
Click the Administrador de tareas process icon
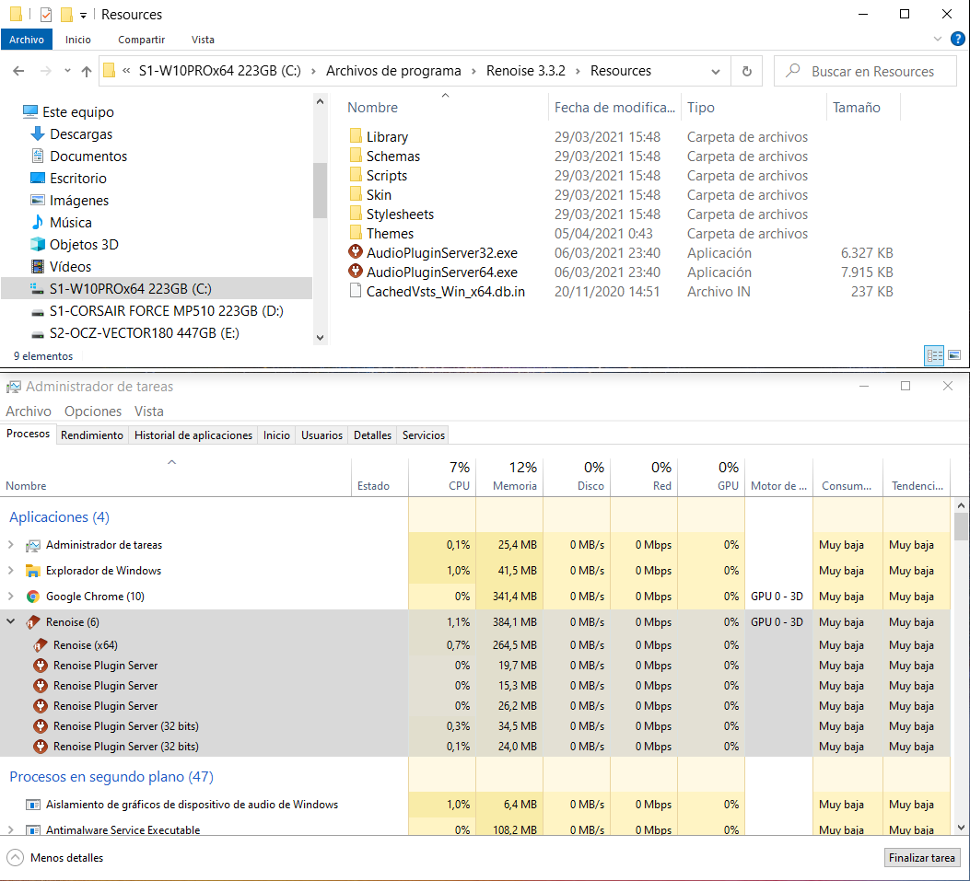pyautogui.click(x=33, y=545)
